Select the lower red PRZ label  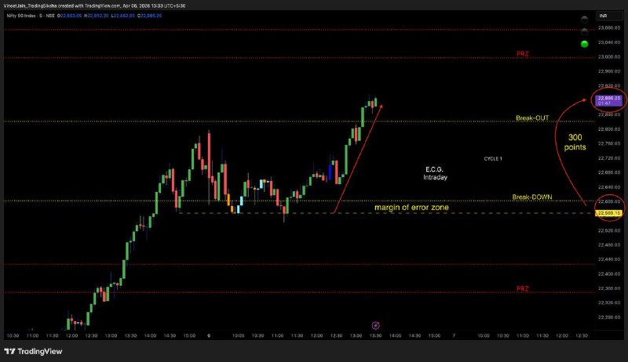tap(523, 289)
